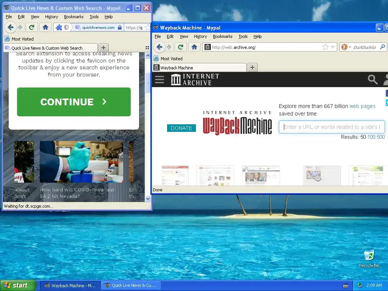Click padlock icon beside quicklivenews.com
Viewport: 388px width, 291px height.
click(x=120, y=27)
